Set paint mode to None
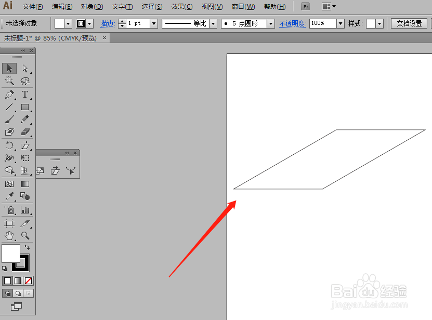Viewport: 432px width, 320px height. pos(29,281)
